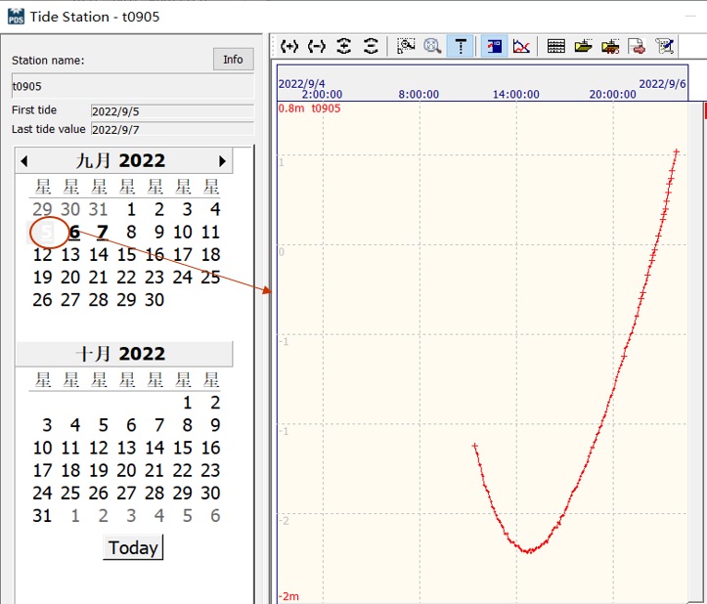707x604 pixels.
Task: Select September 19 in the calendar
Action: 42,278
